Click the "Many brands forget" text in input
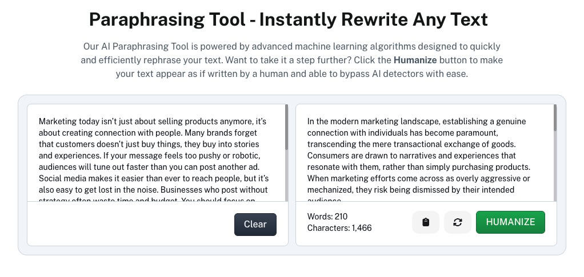The width and height of the screenshot is (584, 277). (221, 133)
